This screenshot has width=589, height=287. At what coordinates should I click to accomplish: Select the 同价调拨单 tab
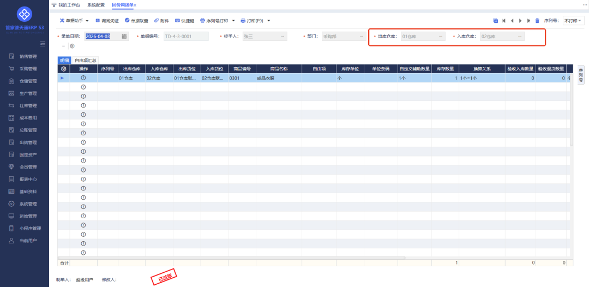[x=123, y=5]
